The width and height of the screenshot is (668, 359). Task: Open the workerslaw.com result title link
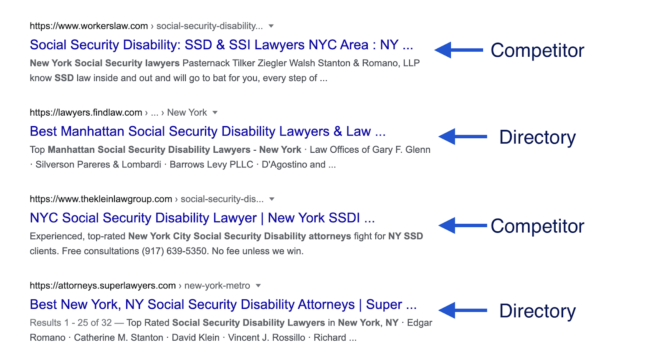click(x=220, y=45)
